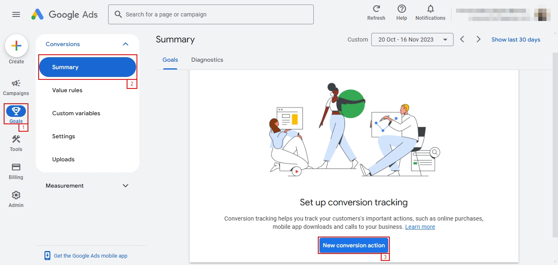Image resolution: width=558 pixels, height=265 pixels.
Task: Open Campaigns from the sidebar
Action: point(16,87)
